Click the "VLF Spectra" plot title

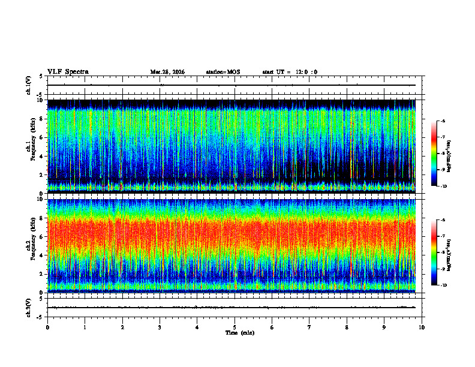pyautogui.click(x=68, y=72)
